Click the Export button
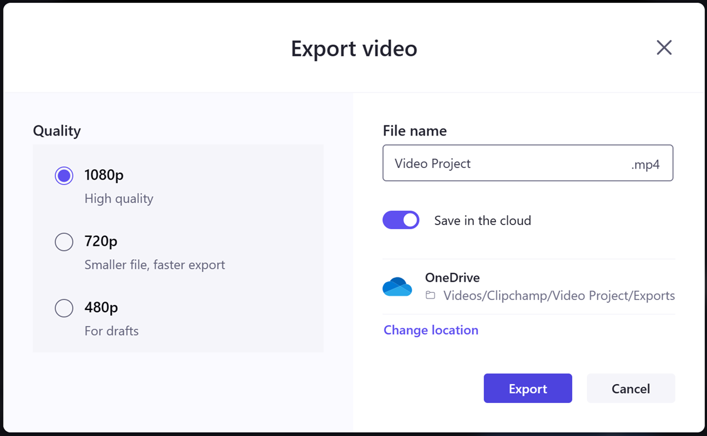The width and height of the screenshot is (707, 436). point(528,388)
